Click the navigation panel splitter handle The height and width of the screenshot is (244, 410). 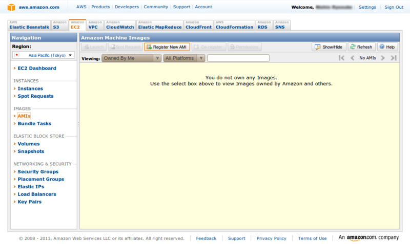point(78,124)
